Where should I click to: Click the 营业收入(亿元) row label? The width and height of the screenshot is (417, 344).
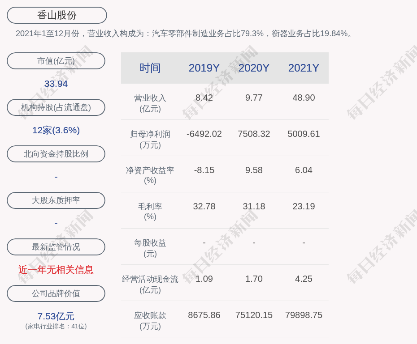click(150, 103)
